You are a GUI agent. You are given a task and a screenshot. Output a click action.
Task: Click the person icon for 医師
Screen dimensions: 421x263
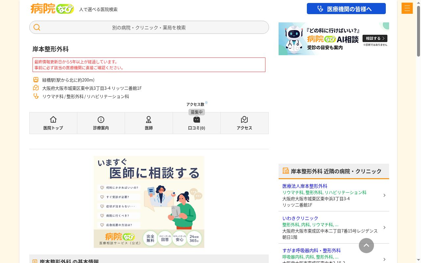(149, 119)
